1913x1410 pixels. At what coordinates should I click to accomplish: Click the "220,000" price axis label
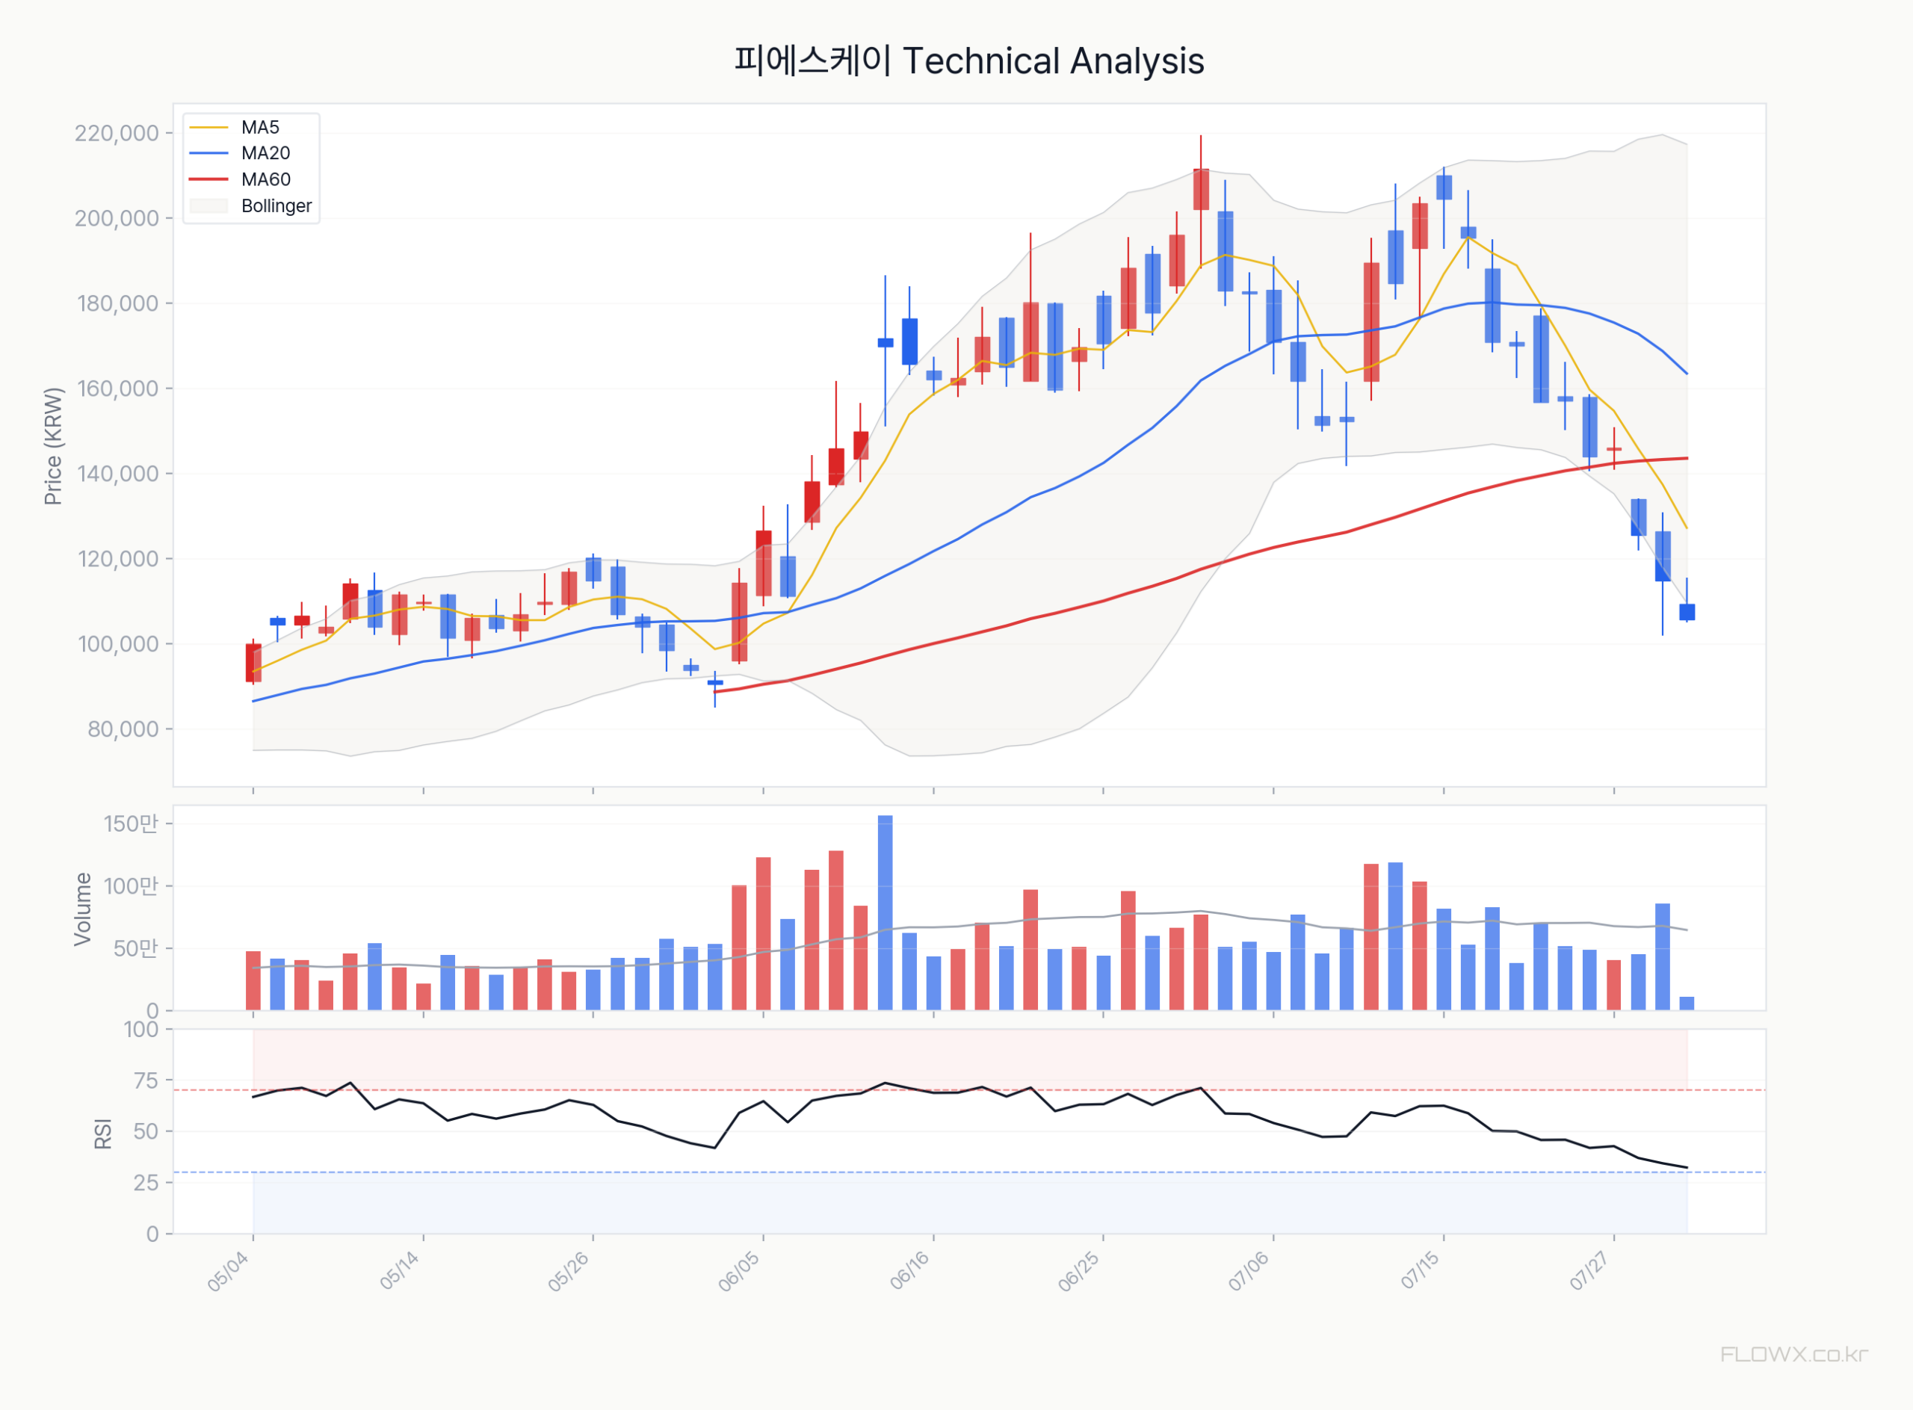(117, 133)
